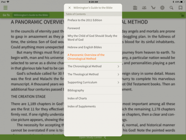The image size is (186, 140).
Task: Tap the Go To button
Action: tap(6, 15)
